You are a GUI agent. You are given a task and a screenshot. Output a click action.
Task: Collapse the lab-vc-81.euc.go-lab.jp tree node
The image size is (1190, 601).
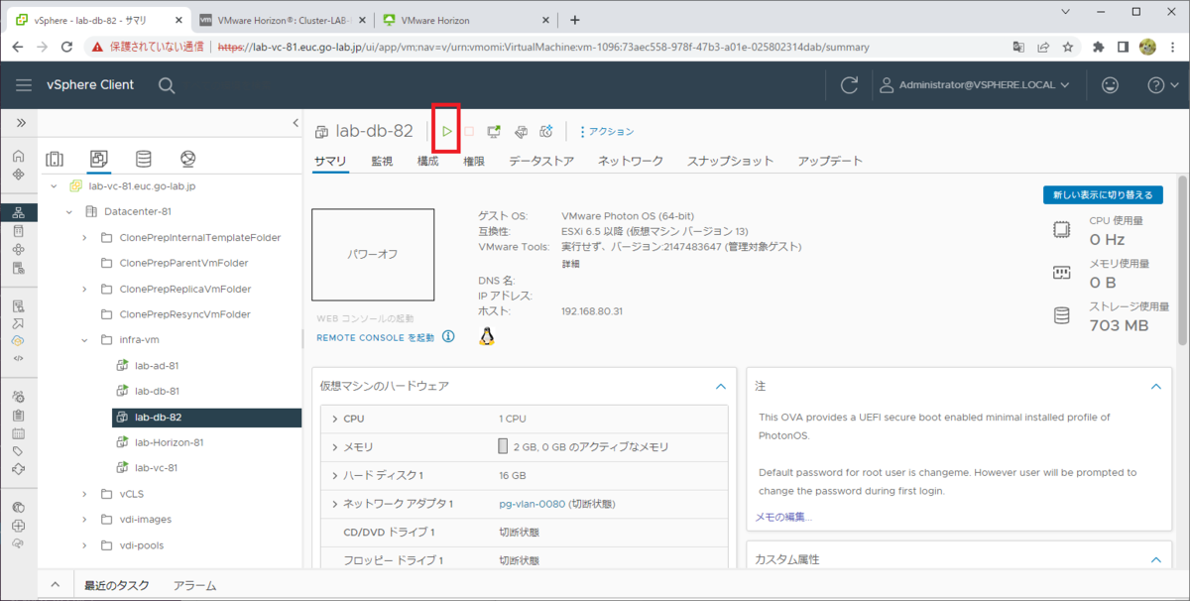point(54,185)
